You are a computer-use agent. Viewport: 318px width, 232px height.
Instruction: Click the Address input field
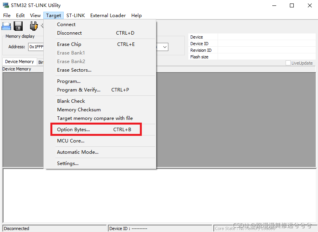[36, 47]
